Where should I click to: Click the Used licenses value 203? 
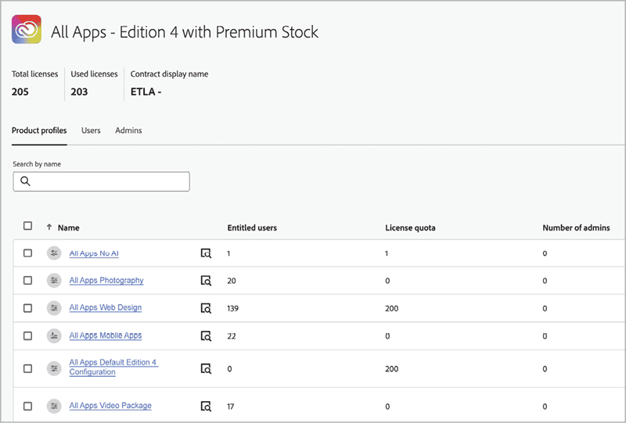(79, 91)
